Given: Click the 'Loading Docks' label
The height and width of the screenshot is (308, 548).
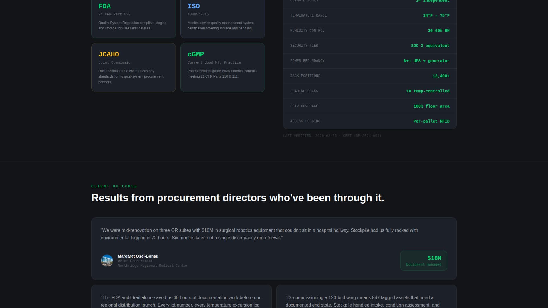Looking at the screenshot, I should (304, 91).
